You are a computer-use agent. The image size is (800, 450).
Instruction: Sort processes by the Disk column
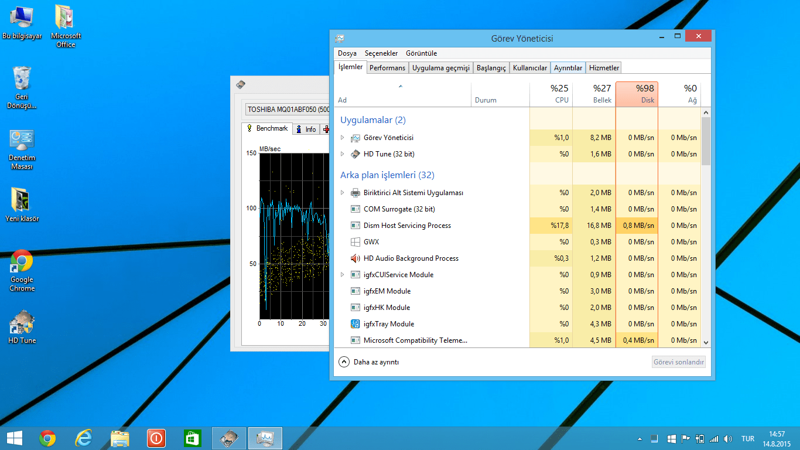[x=637, y=94]
